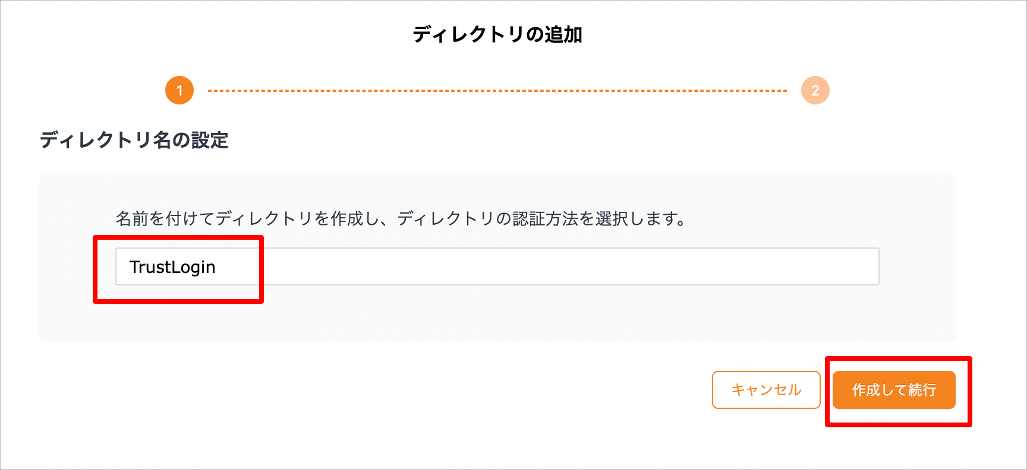The width and height of the screenshot is (1027, 470).
Task: Click the step 1 circle indicator
Action: pos(179,90)
